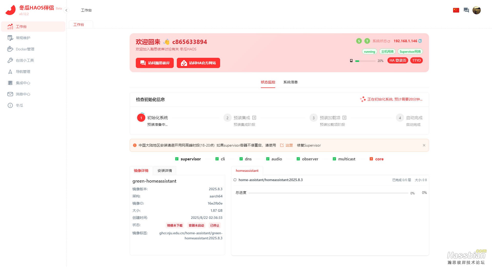Click the green S status badge
The height and width of the screenshot is (267, 492).
point(359,41)
